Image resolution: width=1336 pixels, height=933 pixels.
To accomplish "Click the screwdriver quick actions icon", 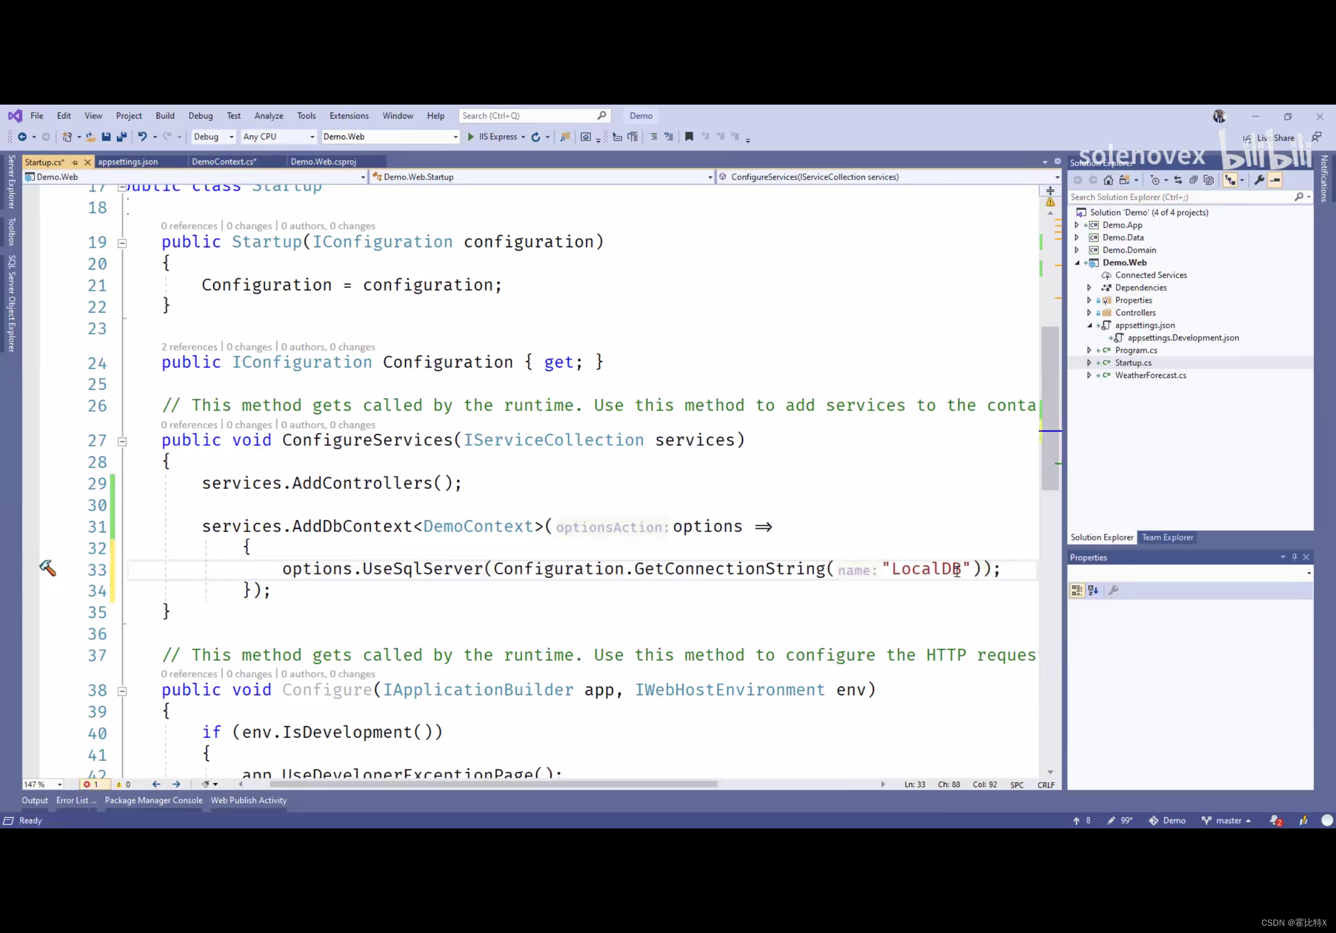I will pos(48,568).
